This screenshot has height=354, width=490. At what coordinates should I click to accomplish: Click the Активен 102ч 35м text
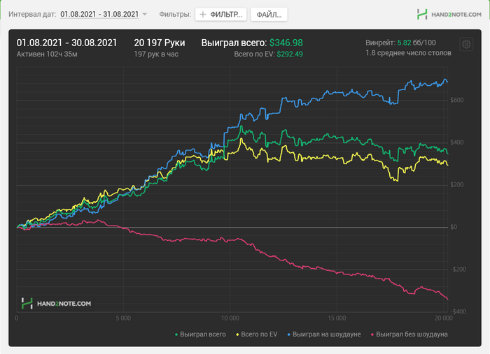click(x=47, y=54)
